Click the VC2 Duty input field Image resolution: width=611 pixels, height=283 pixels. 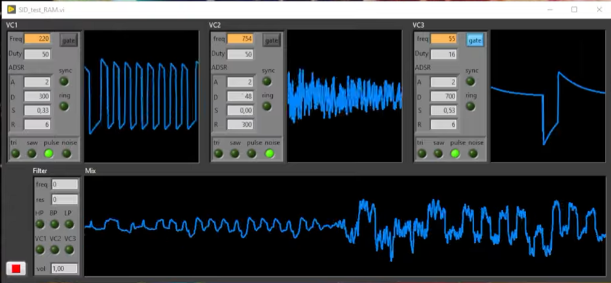click(x=240, y=54)
